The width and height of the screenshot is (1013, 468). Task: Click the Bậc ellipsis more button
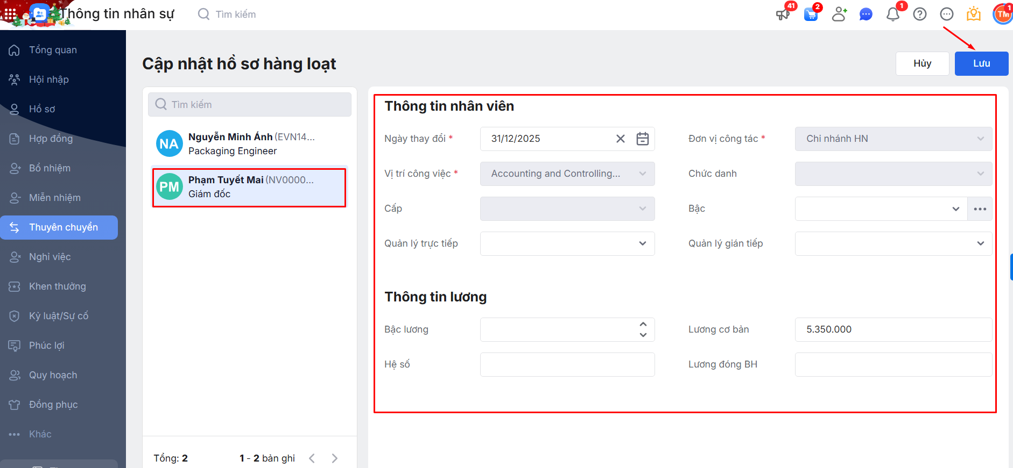(980, 208)
